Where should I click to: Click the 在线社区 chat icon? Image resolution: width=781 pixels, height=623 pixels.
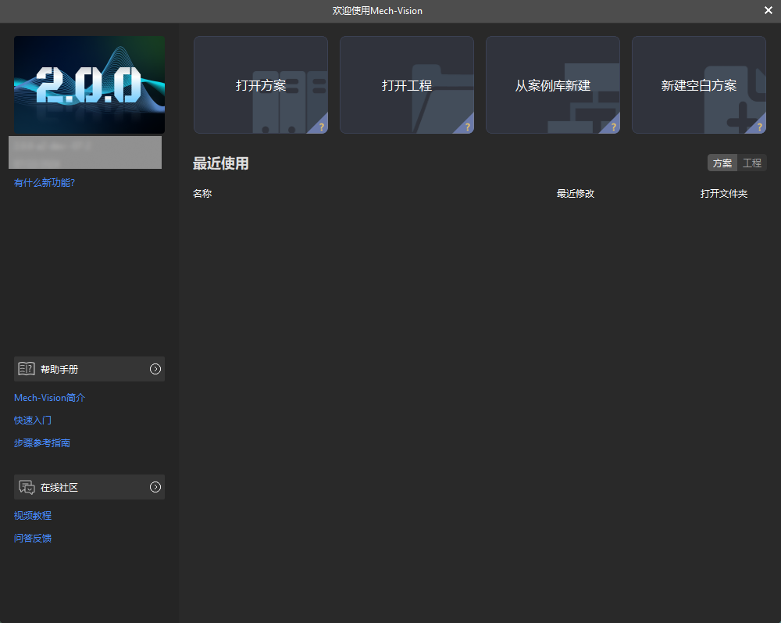(x=27, y=487)
